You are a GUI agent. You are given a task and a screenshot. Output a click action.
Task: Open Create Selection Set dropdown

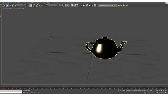(x=52, y=5)
